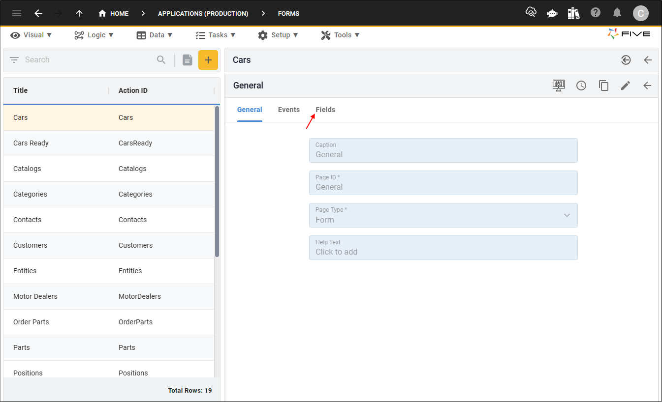The width and height of the screenshot is (662, 402).
Task: Click the notifications bell icon
Action: click(x=617, y=13)
